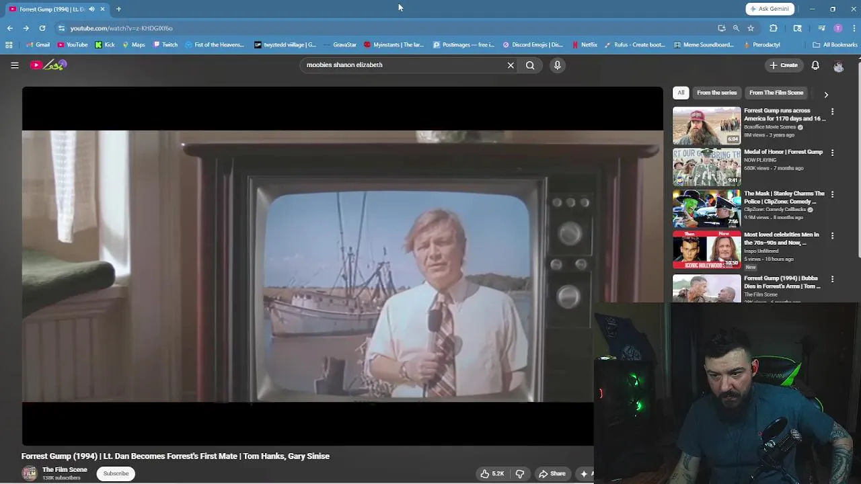This screenshot has height=484, width=861.
Task: Open options for Most loved celebrities video
Action: [x=832, y=236]
